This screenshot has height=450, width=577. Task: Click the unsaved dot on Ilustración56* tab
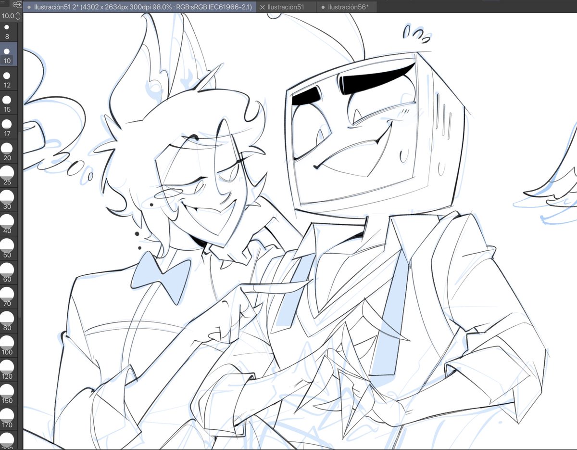click(x=323, y=7)
